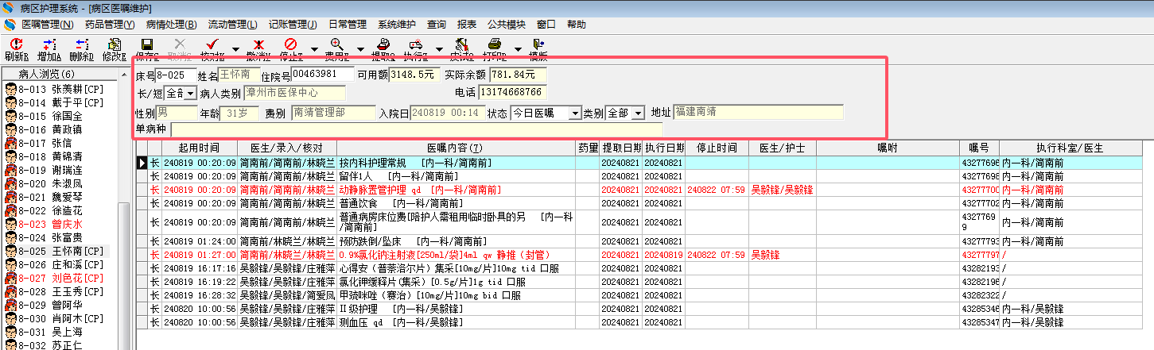Open the 公共模块 menu
The image size is (1154, 350).
(x=506, y=25)
